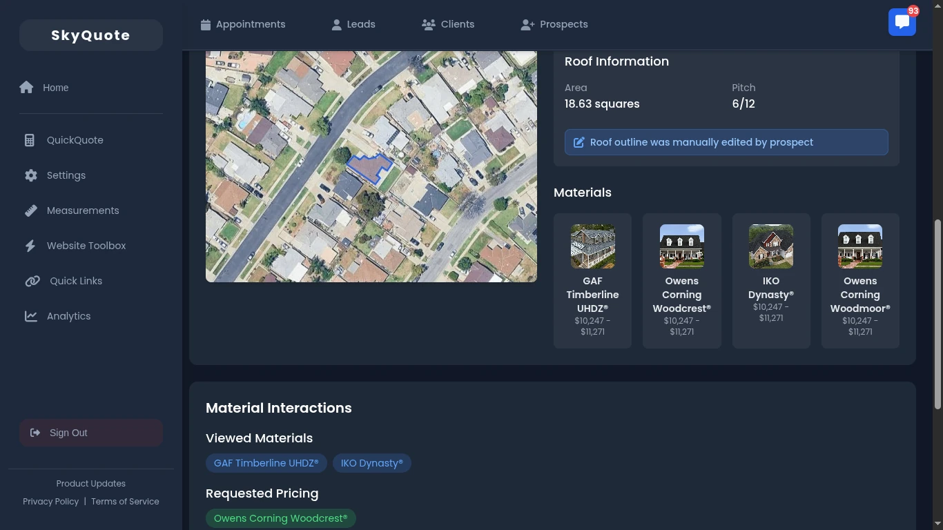The height and width of the screenshot is (530, 943).
Task: Click the GAF Timberline UHDZ viewed-material tag
Action: coord(266,463)
